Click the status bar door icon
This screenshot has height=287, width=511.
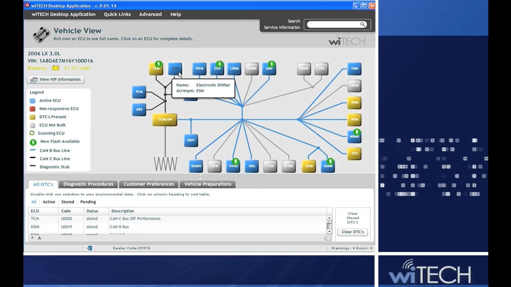click(x=89, y=248)
